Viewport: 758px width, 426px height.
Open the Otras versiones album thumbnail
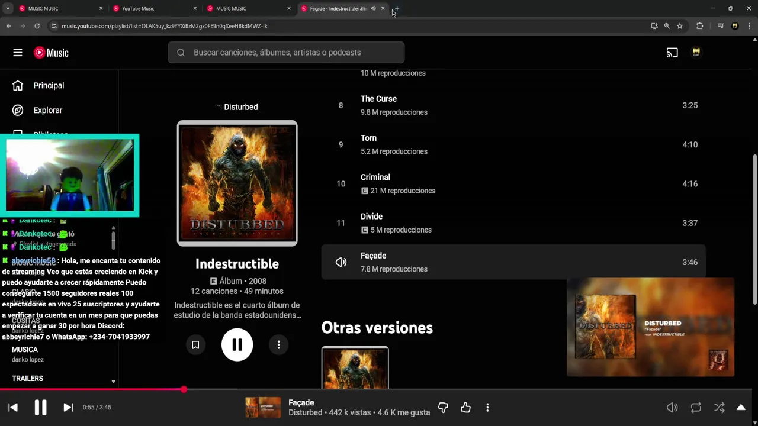(x=355, y=368)
